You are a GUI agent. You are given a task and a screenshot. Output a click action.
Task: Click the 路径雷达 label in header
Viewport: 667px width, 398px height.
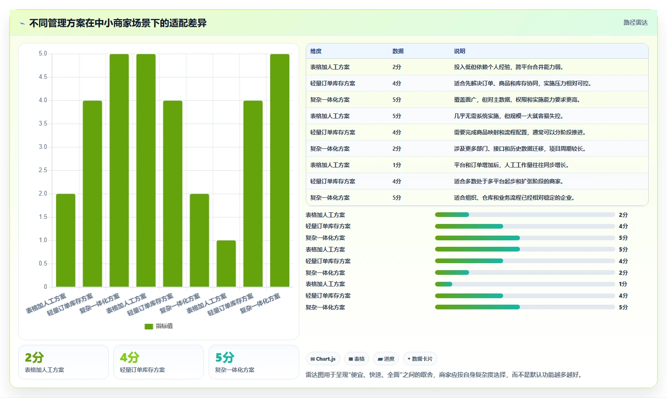(636, 22)
